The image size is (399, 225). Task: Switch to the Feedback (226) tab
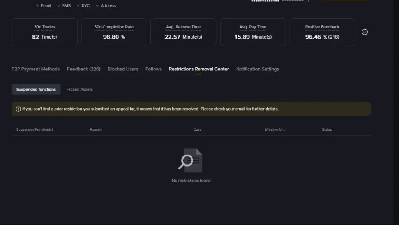click(x=83, y=69)
